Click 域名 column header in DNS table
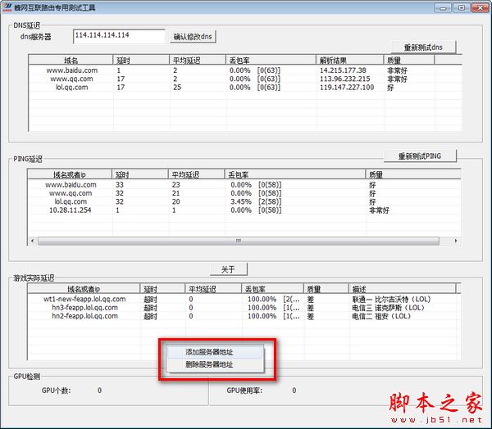492x429 pixels. (71, 60)
